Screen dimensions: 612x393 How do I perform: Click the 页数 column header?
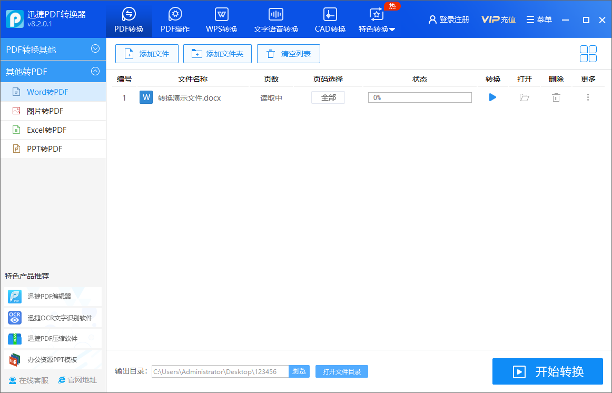click(271, 79)
